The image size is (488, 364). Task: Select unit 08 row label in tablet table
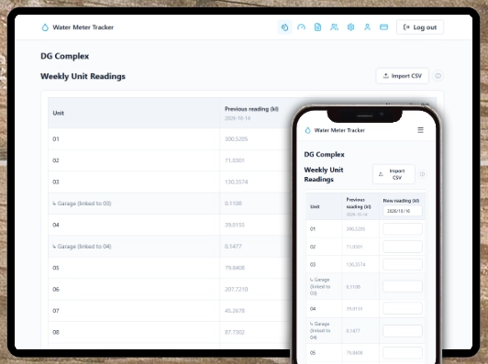(x=56, y=332)
